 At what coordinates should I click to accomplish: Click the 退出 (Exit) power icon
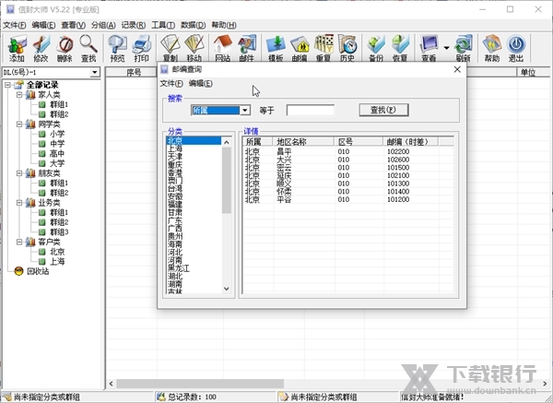coord(516,48)
